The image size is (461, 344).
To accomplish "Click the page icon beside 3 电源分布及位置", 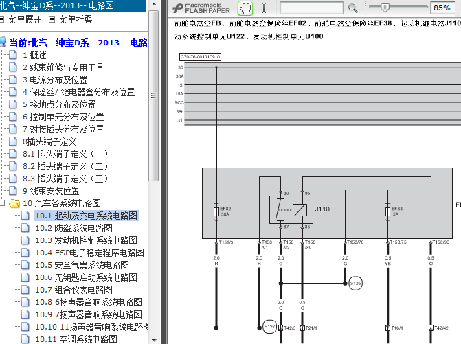I will [x=13, y=80].
